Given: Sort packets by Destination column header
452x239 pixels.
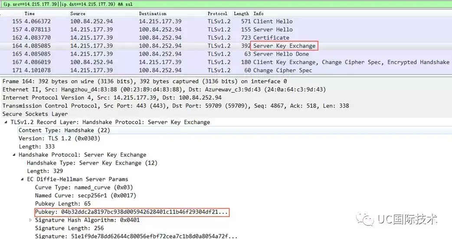Looking at the screenshot, I should 153,13.
